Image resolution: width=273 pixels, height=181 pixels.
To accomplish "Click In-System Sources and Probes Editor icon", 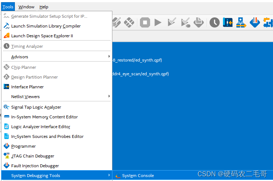I will click(x=7, y=136).
